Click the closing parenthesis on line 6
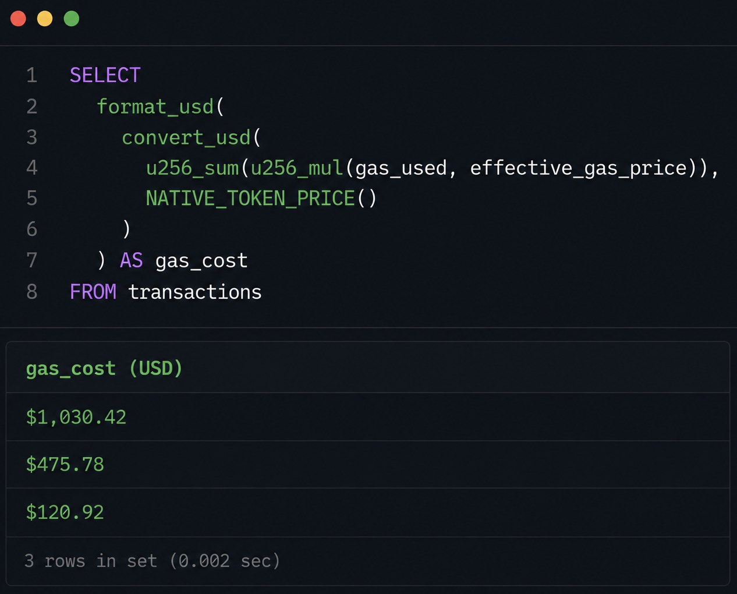This screenshot has width=737, height=594. (x=126, y=229)
